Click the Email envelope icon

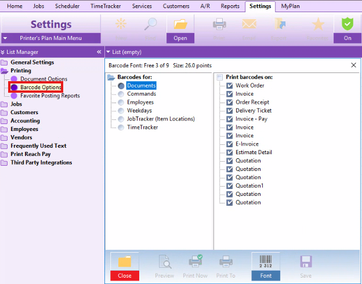tap(249, 24)
